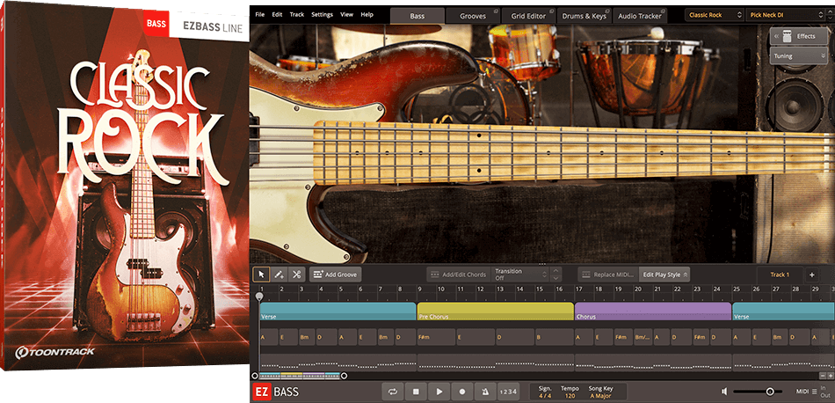Screen dimensions: 835x403
Task: Enable the 1234 count-in
Action: pos(508,391)
